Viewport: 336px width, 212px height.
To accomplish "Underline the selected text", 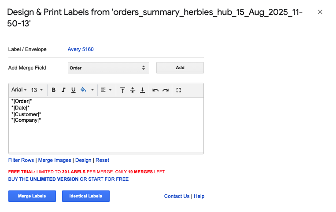I will 73,90.
